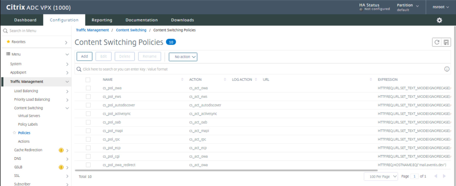Click the Rename button

tap(150, 56)
